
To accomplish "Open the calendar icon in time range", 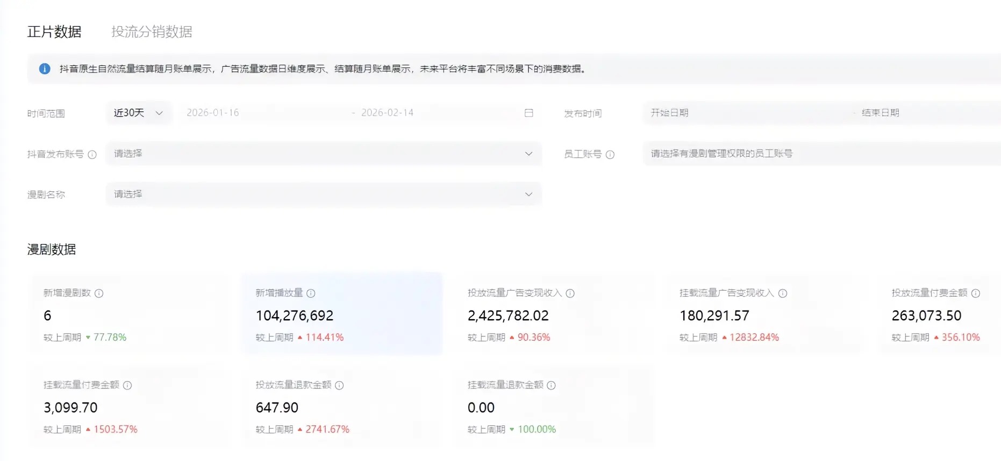I will 529,113.
